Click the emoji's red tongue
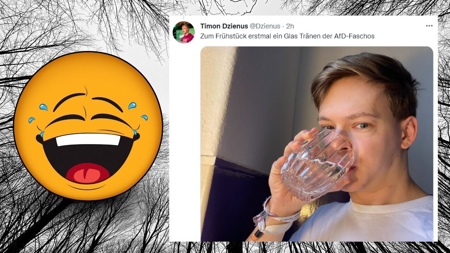Screen dimensions: 450x253 tap(88, 173)
